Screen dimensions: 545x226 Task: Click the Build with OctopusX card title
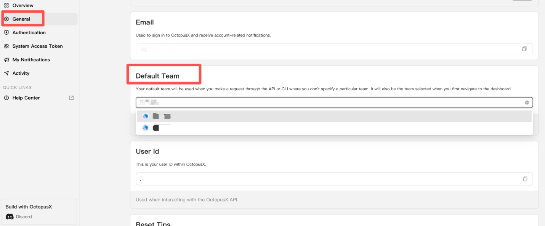click(29, 207)
